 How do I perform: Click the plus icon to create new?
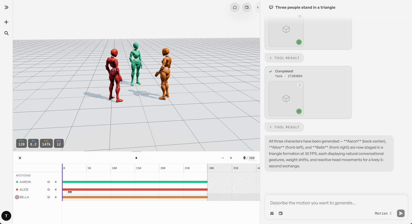click(x=6, y=22)
